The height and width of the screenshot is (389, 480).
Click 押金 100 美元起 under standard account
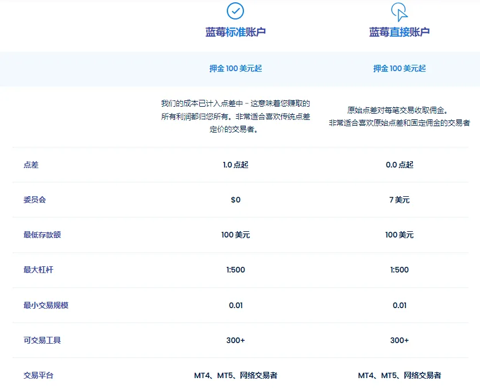235,68
